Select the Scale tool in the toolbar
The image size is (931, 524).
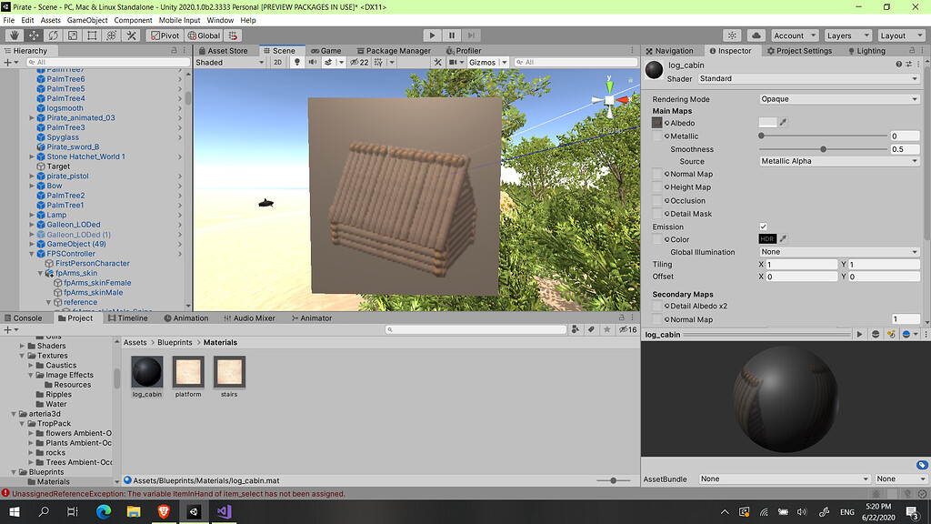[x=73, y=35]
